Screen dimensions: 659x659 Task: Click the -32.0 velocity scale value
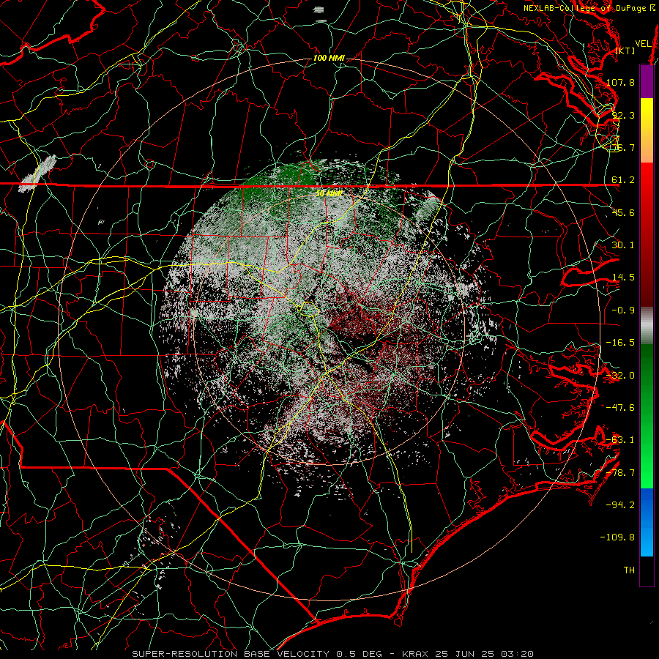(x=620, y=376)
